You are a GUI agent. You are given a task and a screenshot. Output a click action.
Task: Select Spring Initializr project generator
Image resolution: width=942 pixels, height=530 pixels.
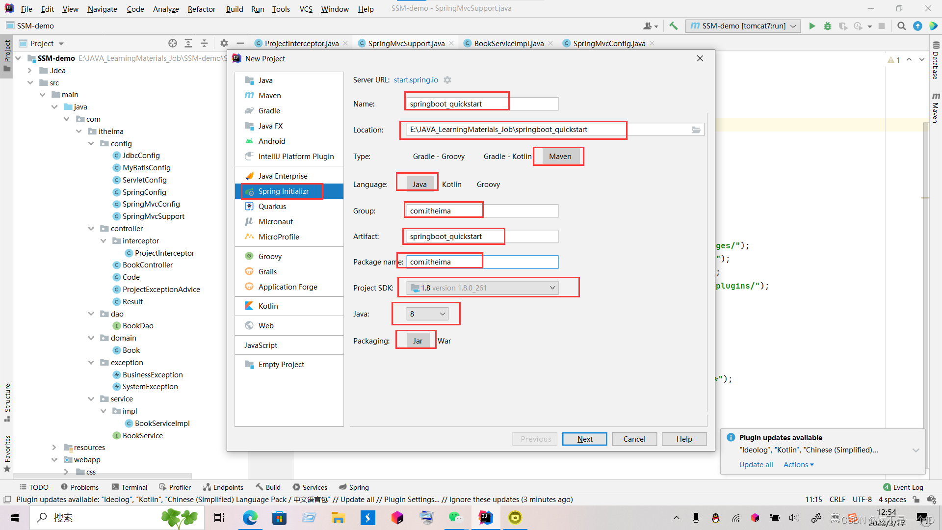pyautogui.click(x=289, y=191)
